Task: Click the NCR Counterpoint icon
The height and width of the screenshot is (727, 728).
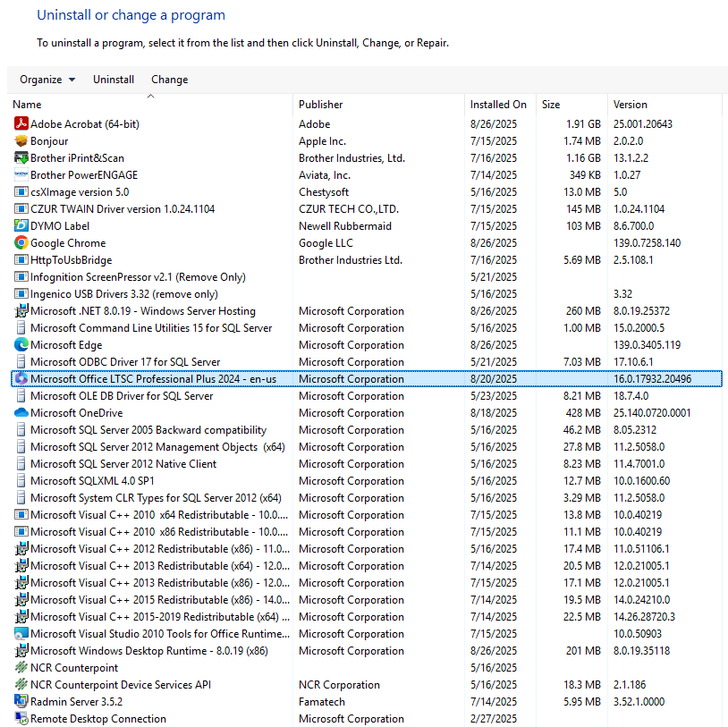Action: coord(21,668)
